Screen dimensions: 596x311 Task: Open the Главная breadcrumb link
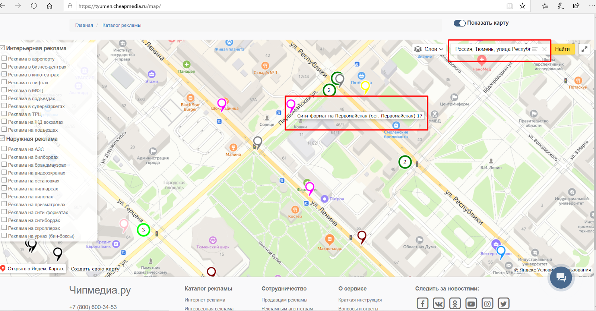pyautogui.click(x=84, y=25)
